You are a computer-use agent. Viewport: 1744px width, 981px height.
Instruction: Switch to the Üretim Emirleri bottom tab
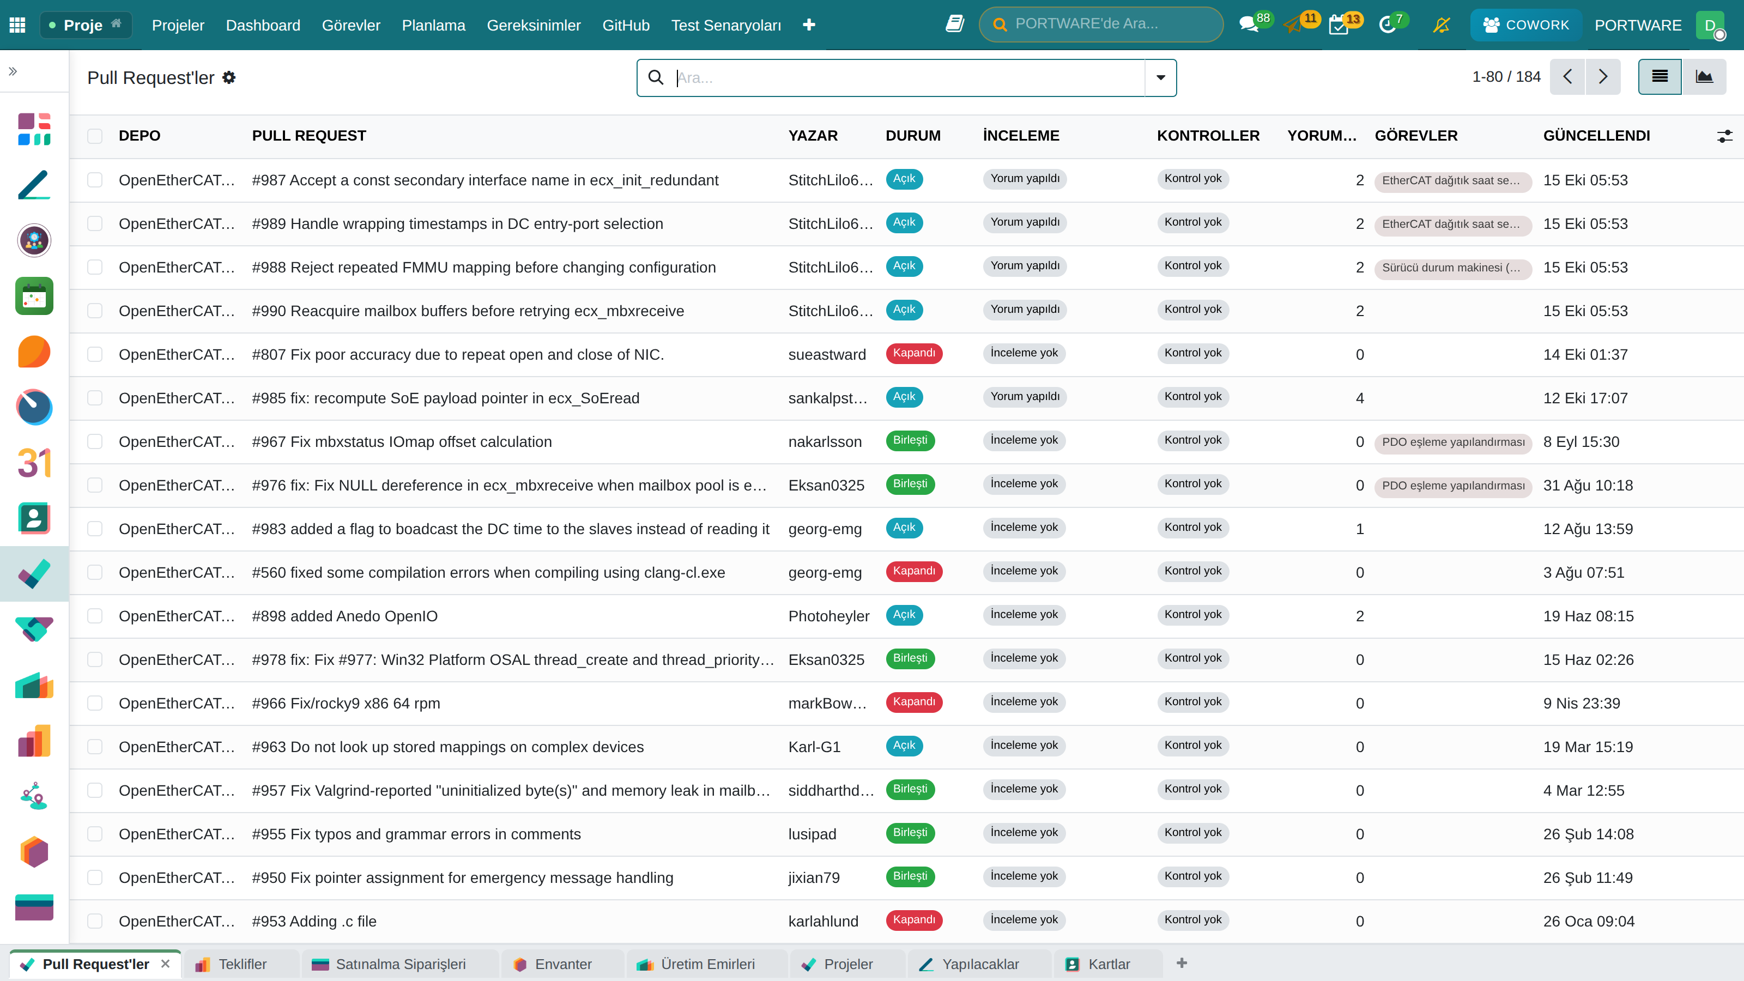click(707, 964)
